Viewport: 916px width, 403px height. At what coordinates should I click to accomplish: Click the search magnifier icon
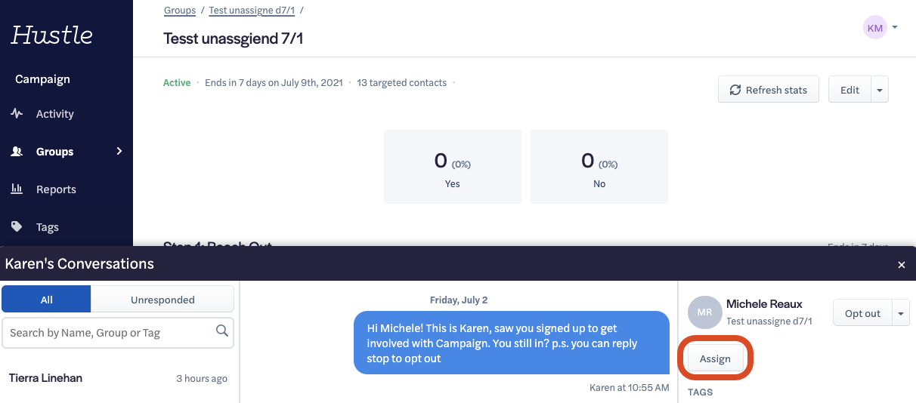coord(222,331)
